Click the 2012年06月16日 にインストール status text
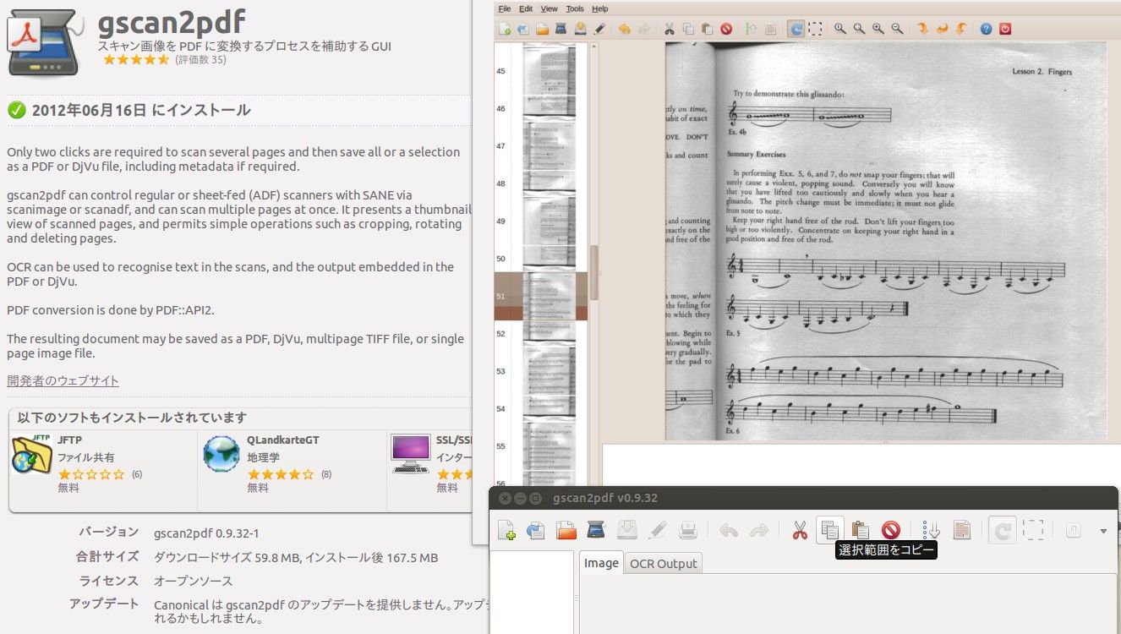Viewport: 1121px width, 634px height. pyautogui.click(x=141, y=110)
